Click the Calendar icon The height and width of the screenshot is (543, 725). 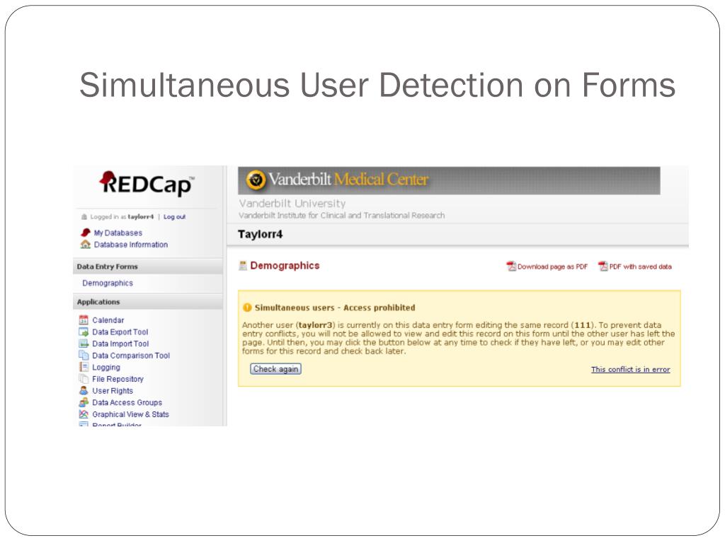click(x=84, y=320)
